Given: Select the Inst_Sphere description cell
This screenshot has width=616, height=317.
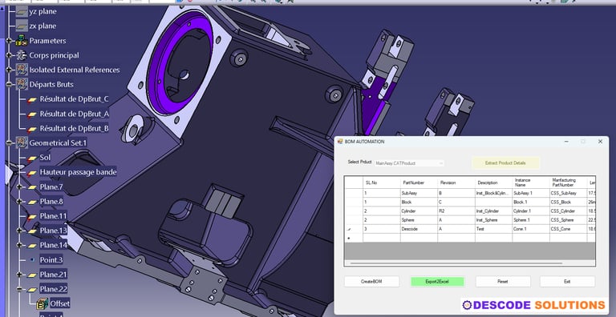Looking at the screenshot, I should [x=493, y=219].
